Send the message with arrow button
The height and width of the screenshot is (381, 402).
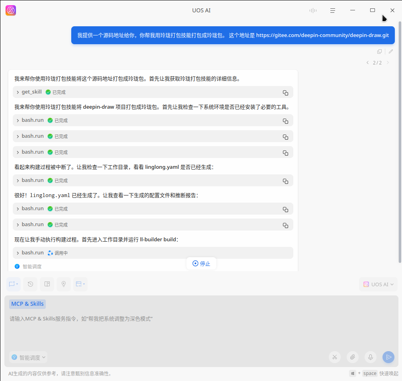(388, 357)
